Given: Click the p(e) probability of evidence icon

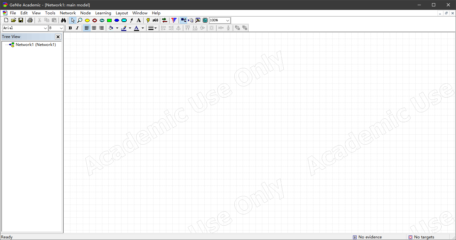Looking at the screenshot, I should coord(155,20).
